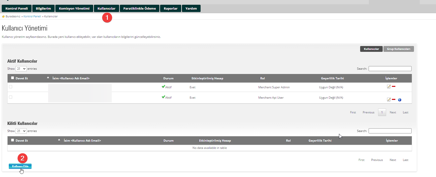This screenshot has height=177, width=436.
Task: Expand entries dropdown for Kilitli Kullanıcılar
Action: (21, 131)
